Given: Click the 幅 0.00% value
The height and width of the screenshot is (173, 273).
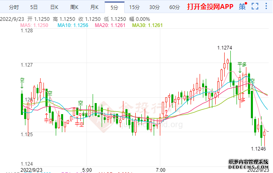Looking at the screenshot, I should coord(140,19).
